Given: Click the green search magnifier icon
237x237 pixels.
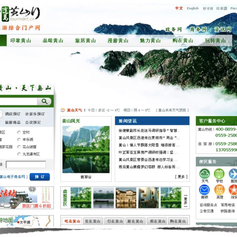Looking at the screenshot, I should pos(45,101).
